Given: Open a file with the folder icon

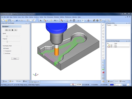Looking at the screenshot, I should point(6,20).
